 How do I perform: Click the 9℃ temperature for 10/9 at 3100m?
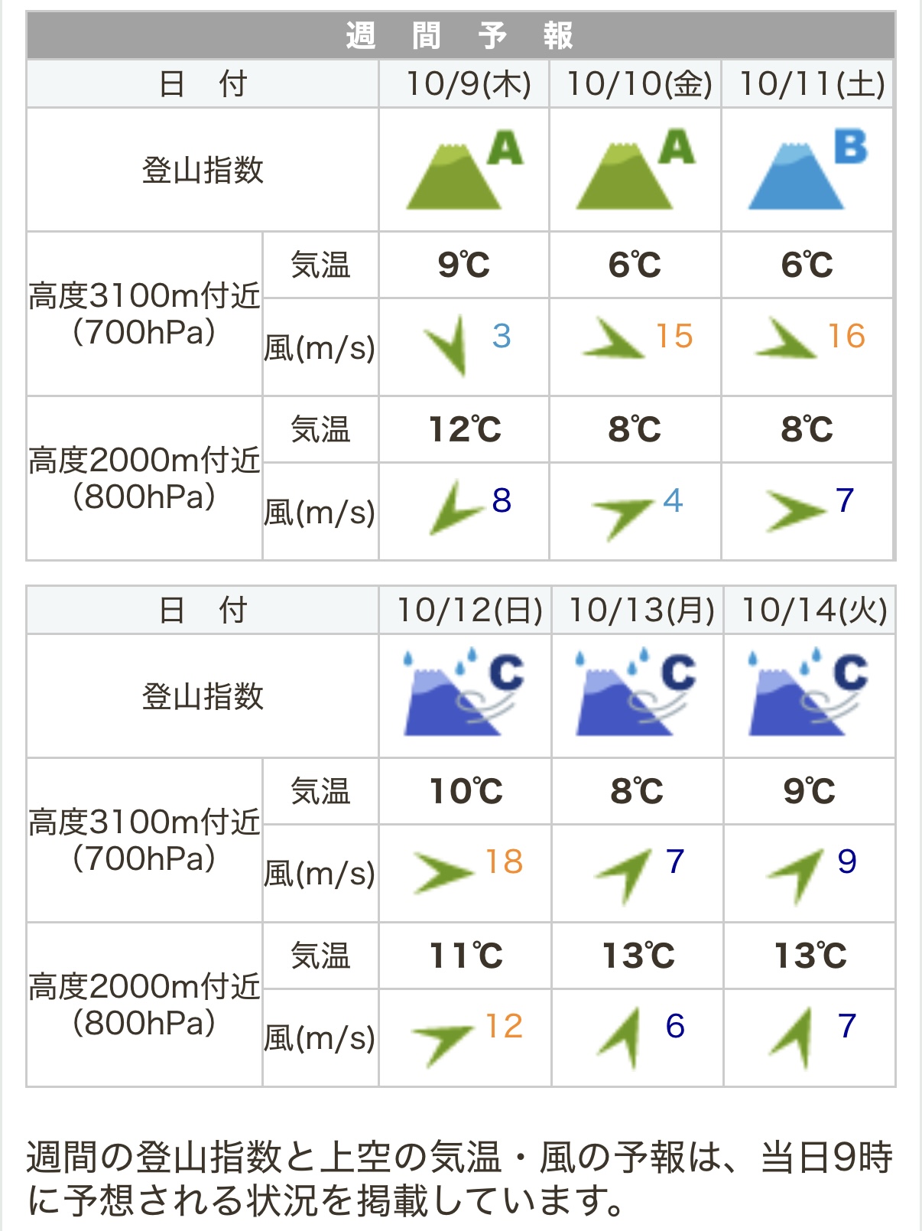point(463,265)
